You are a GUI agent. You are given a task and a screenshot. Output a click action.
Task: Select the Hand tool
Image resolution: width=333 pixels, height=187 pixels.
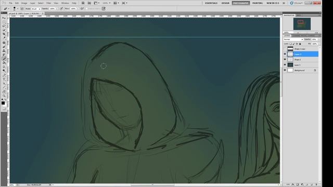(x=4, y=92)
